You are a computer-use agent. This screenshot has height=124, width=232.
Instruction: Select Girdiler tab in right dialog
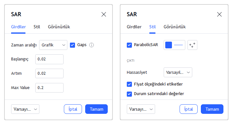click(x=134, y=27)
